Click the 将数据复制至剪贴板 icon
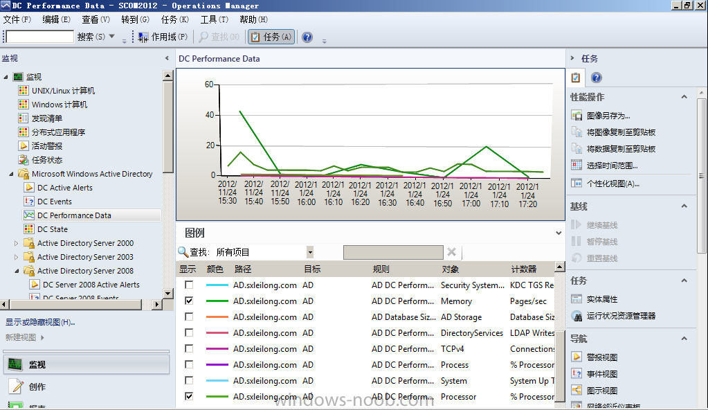The width and height of the screenshot is (708, 410). tap(577, 149)
